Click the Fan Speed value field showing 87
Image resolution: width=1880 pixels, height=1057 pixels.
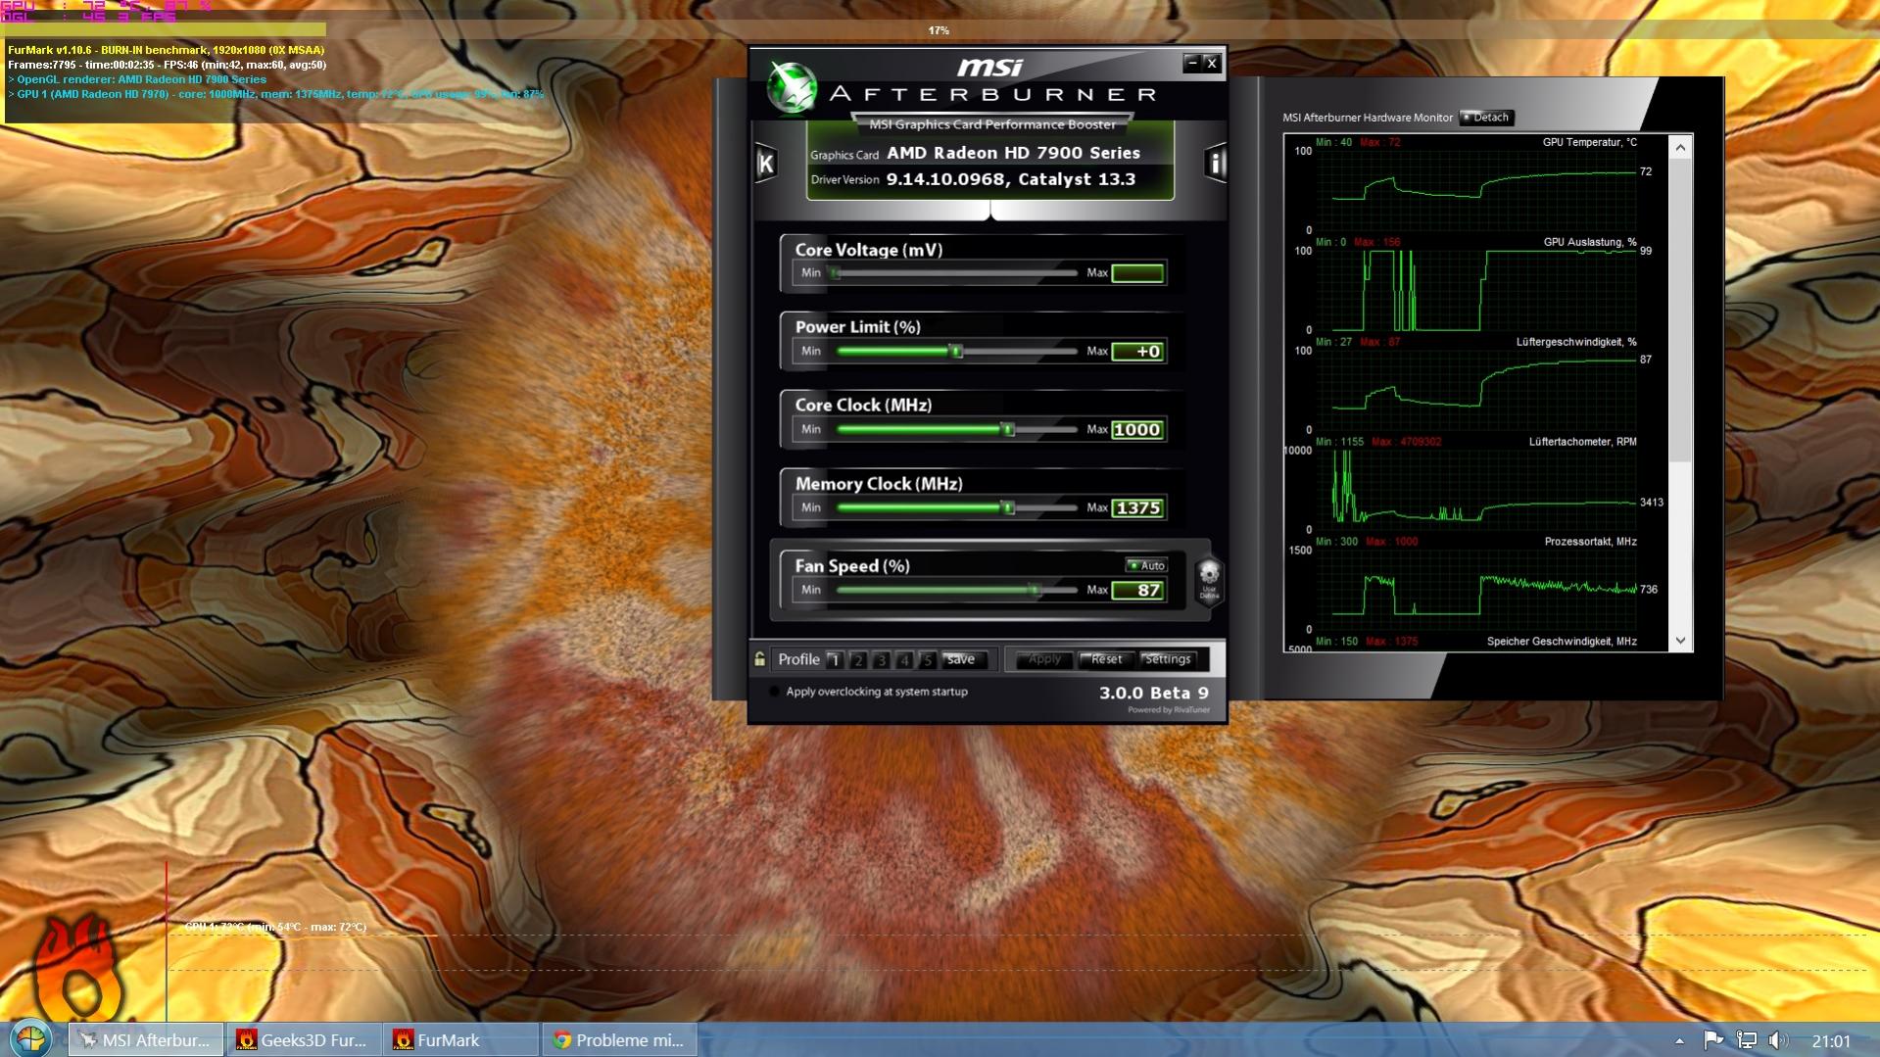[1137, 591]
